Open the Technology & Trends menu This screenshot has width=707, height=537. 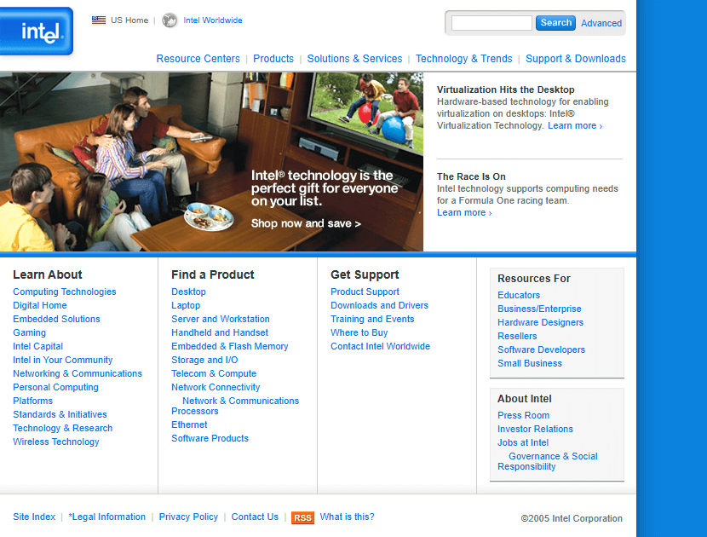463,59
